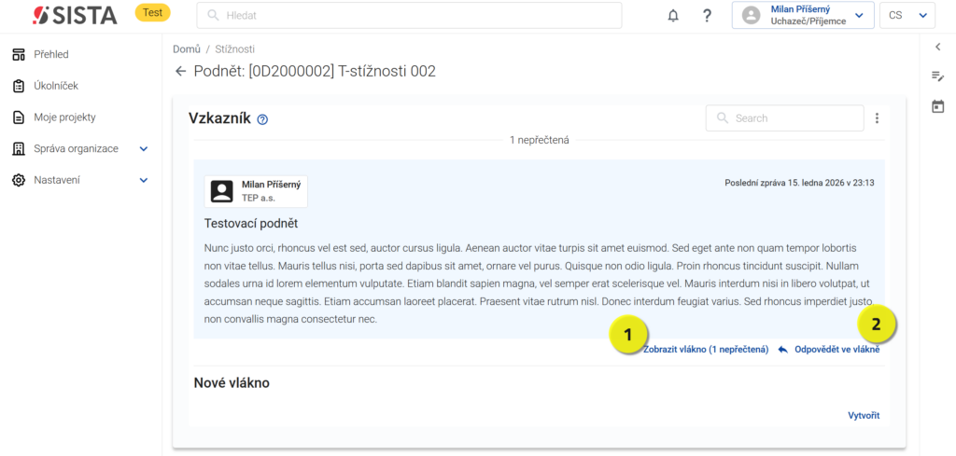Click the help question mark icon
The width and height of the screenshot is (956, 456).
click(x=707, y=16)
